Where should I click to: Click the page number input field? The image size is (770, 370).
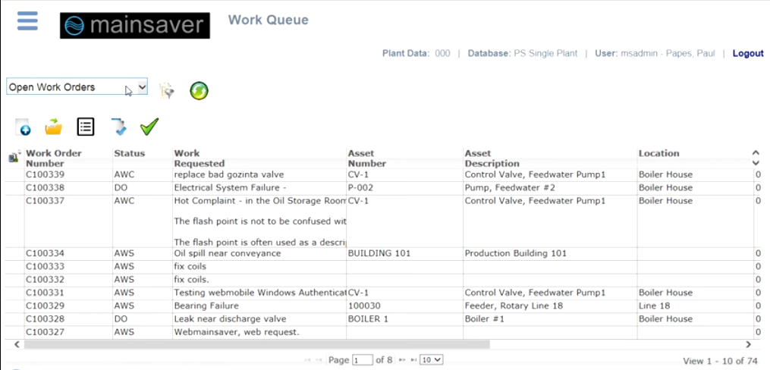pyautogui.click(x=363, y=359)
